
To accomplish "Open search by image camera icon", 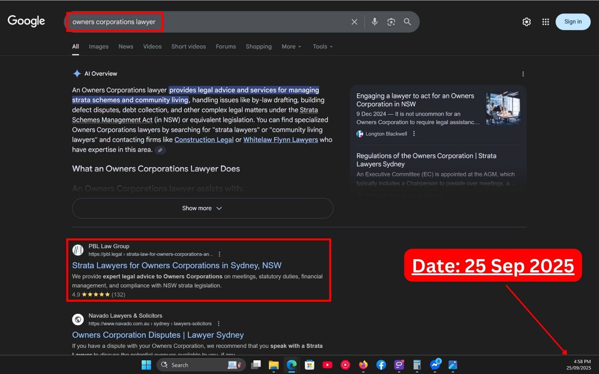I will [391, 22].
